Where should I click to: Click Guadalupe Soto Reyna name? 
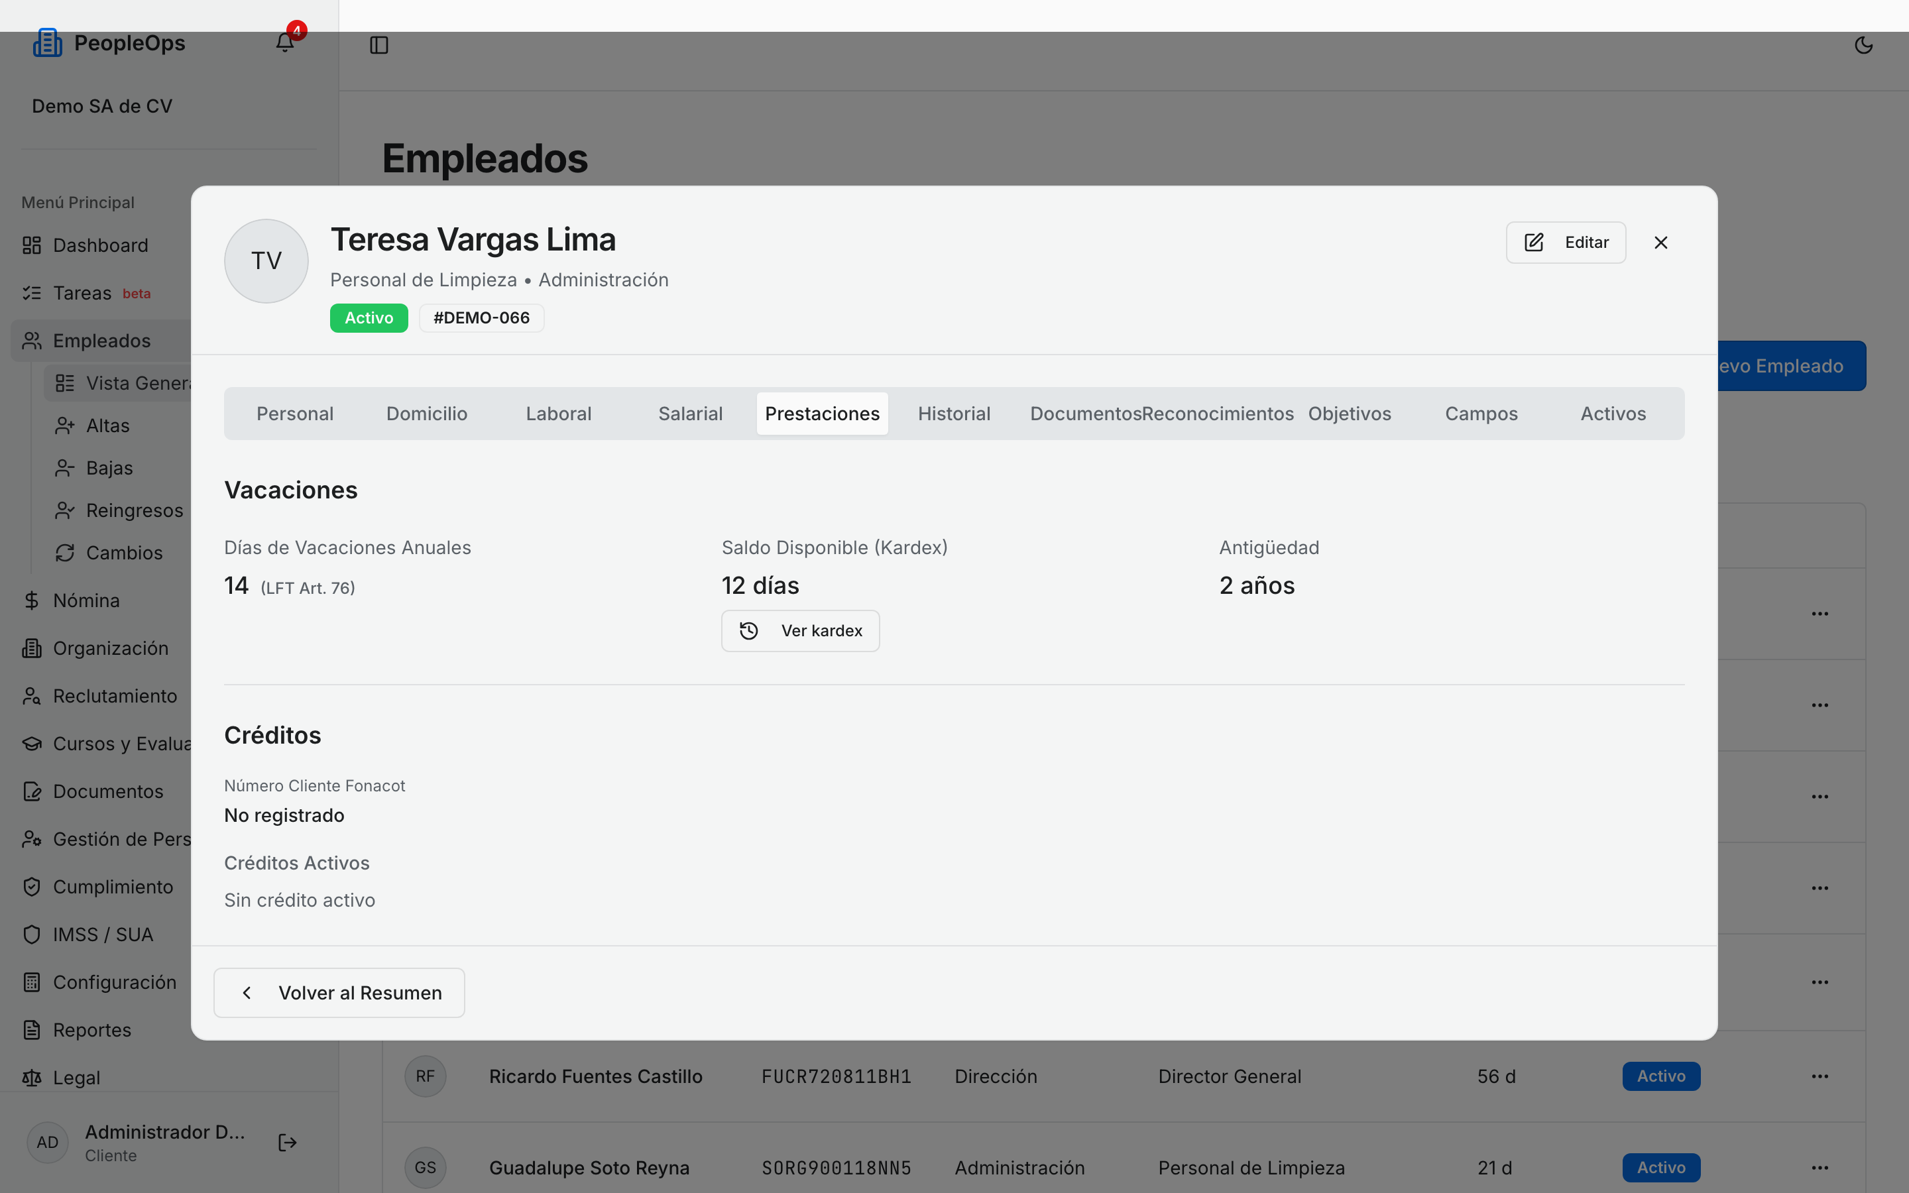pos(589,1168)
